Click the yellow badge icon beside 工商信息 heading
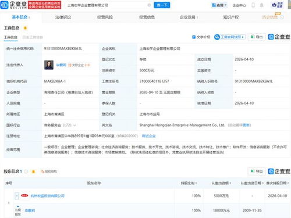The height and width of the screenshot is (218, 291). tap(25, 28)
